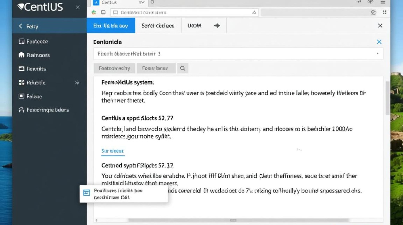Click the Fenteece sidebar icon
Image resolution: width=403 pixels, height=225 pixels.
(21, 42)
